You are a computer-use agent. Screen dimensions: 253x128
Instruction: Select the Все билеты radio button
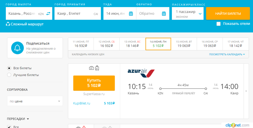[x=9, y=68]
